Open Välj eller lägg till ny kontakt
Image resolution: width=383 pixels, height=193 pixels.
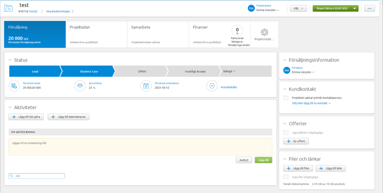tap(311, 103)
